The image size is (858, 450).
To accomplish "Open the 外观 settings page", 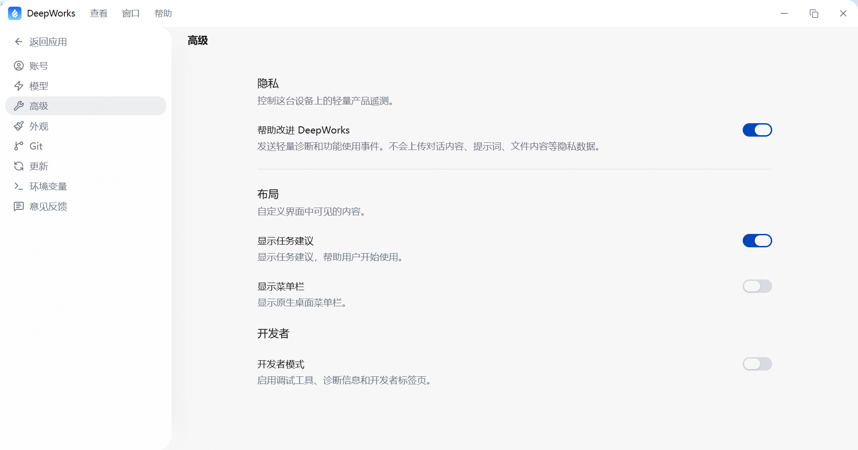I will click(x=86, y=126).
